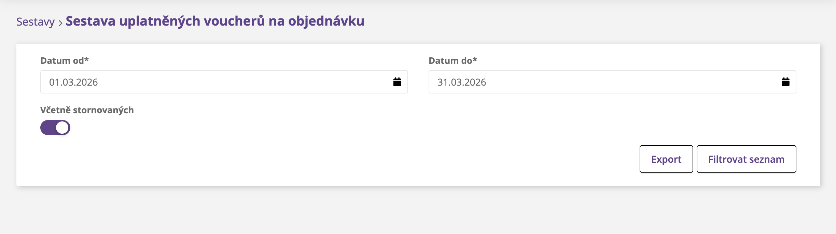
Task: Toggle the Včetně stornovaných switch
Action: (x=55, y=128)
